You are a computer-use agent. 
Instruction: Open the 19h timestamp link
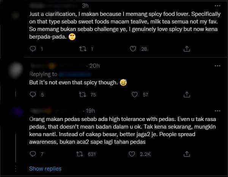(x=90, y=110)
